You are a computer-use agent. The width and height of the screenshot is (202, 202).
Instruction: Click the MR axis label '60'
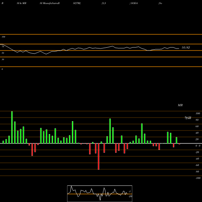pos(197,126)
